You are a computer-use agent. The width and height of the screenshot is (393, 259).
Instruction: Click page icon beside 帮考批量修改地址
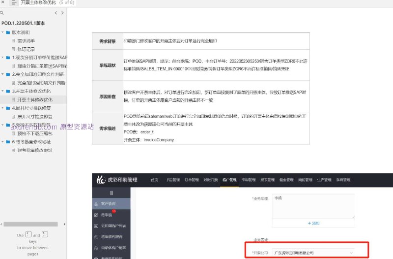(13, 150)
